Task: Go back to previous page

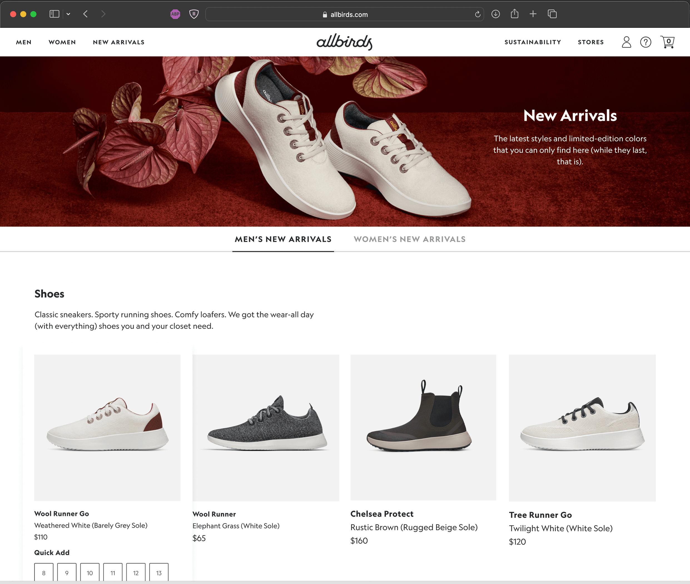Action: coord(85,14)
